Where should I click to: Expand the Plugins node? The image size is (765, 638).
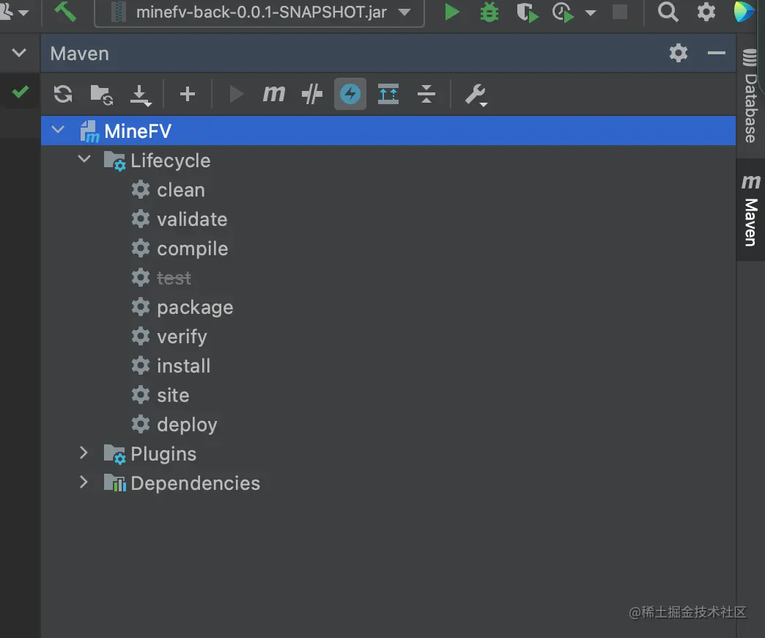(84, 453)
